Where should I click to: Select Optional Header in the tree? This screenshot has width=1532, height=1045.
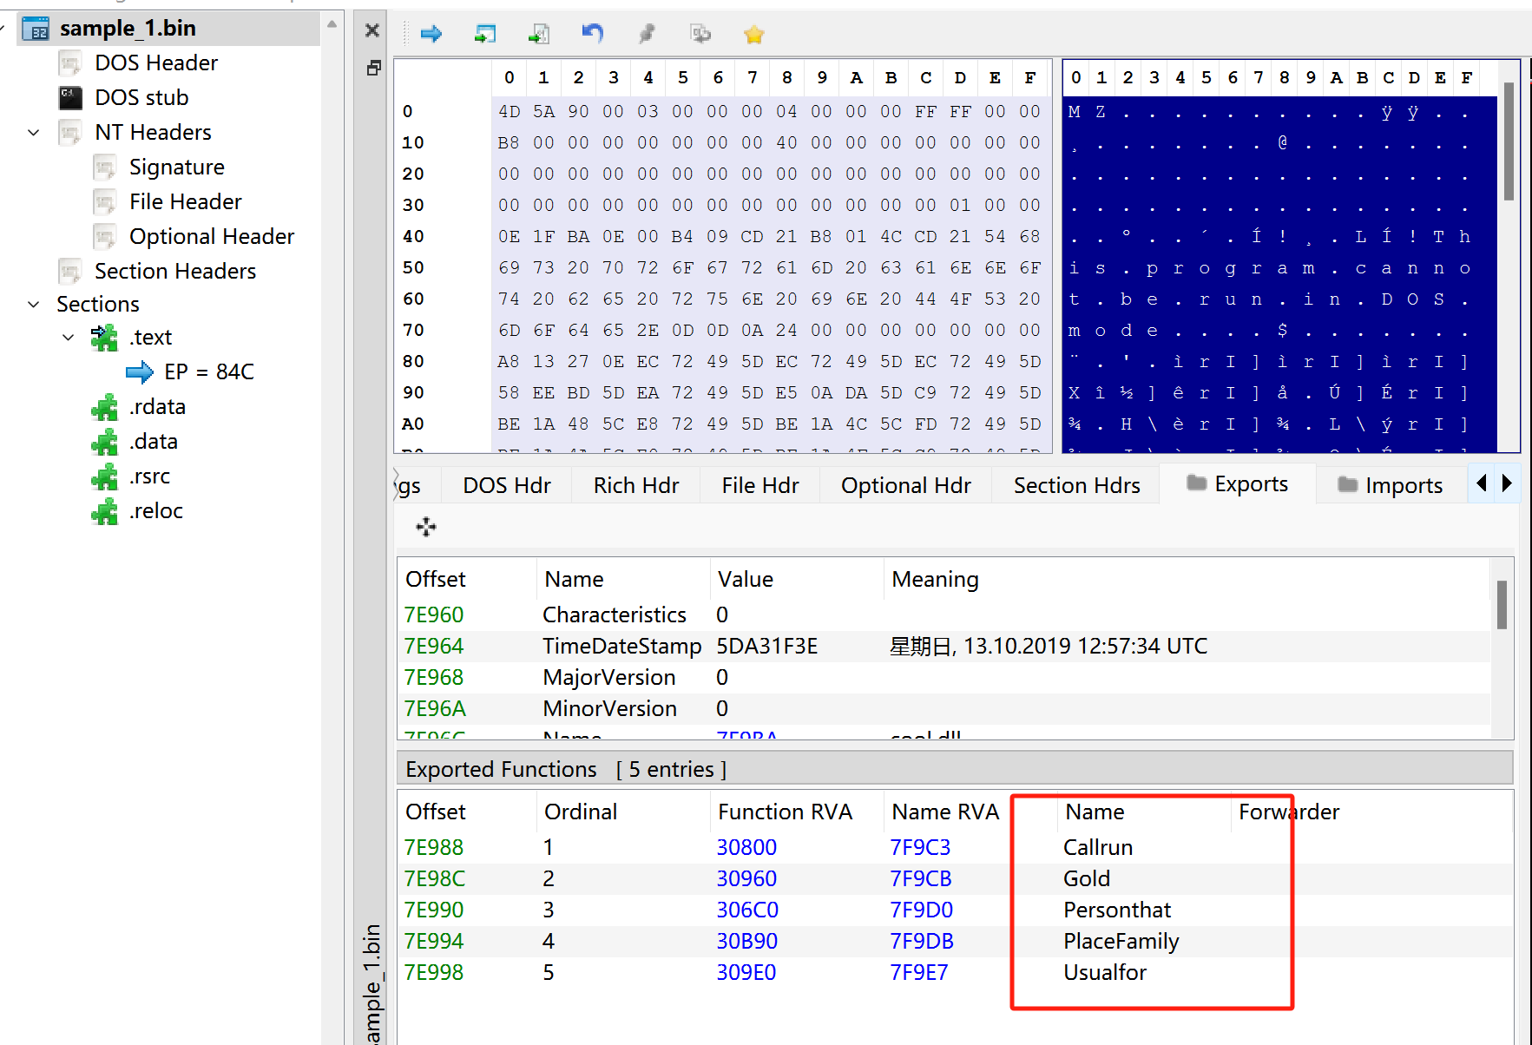pos(212,236)
